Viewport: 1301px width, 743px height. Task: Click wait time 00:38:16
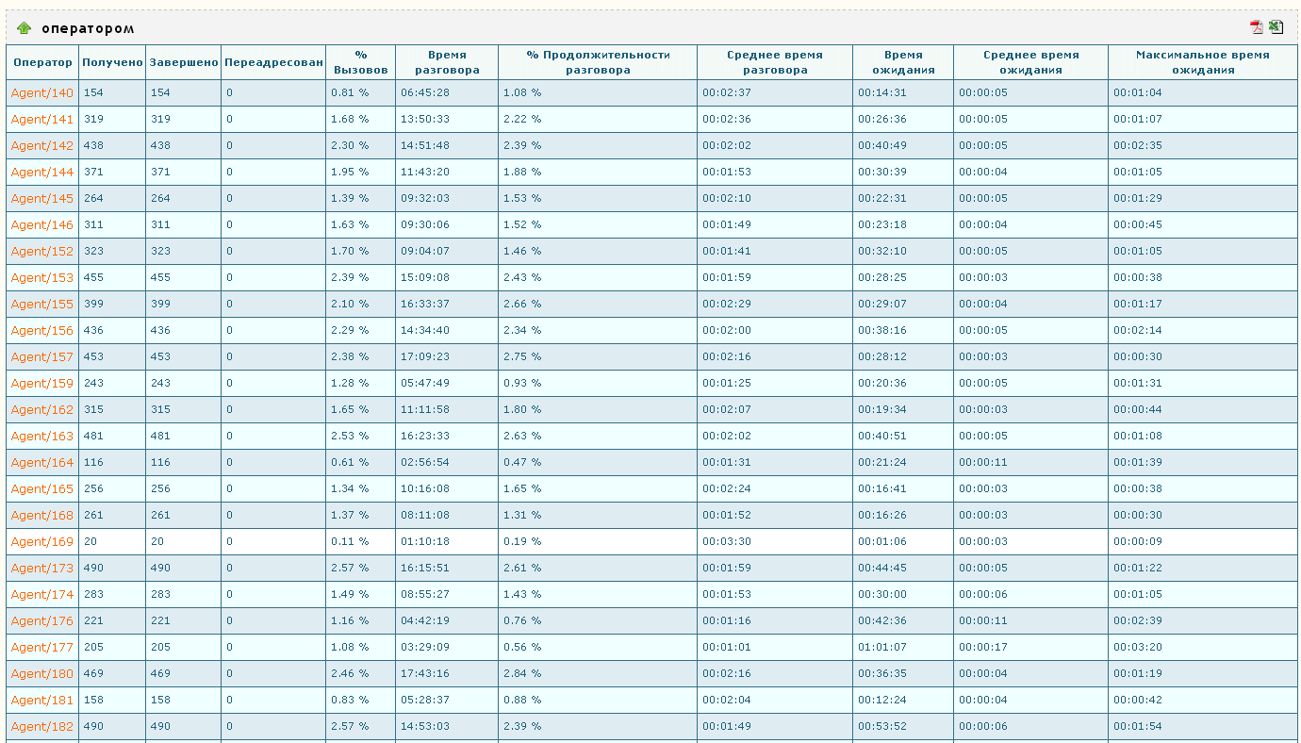click(881, 330)
